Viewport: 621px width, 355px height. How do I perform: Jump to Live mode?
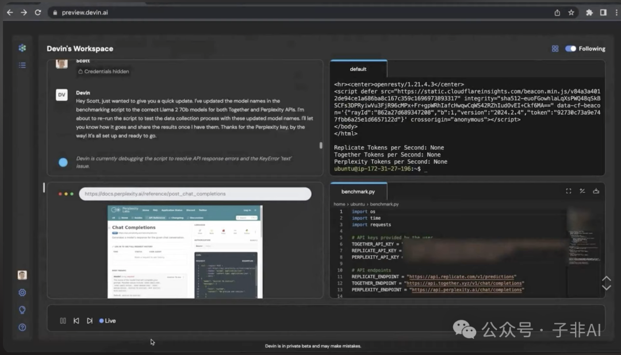click(108, 320)
